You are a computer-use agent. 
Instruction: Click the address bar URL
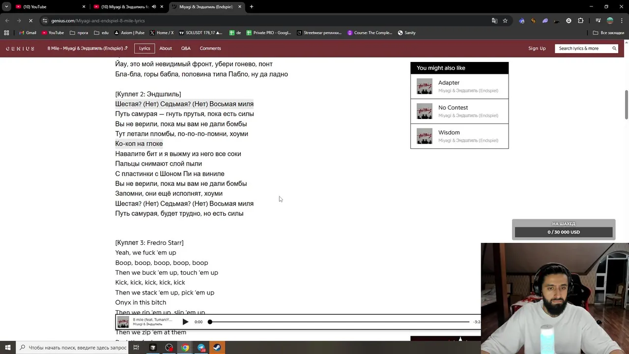click(x=98, y=21)
